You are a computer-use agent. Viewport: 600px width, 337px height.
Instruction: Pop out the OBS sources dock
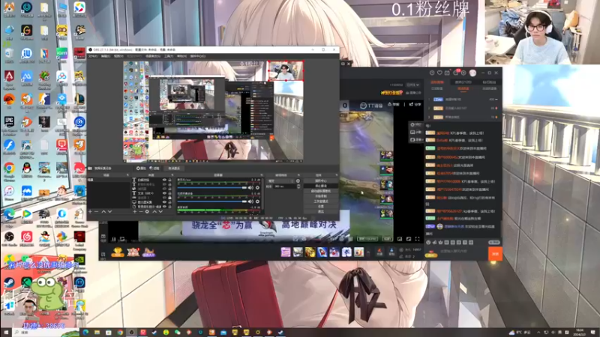click(x=172, y=175)
